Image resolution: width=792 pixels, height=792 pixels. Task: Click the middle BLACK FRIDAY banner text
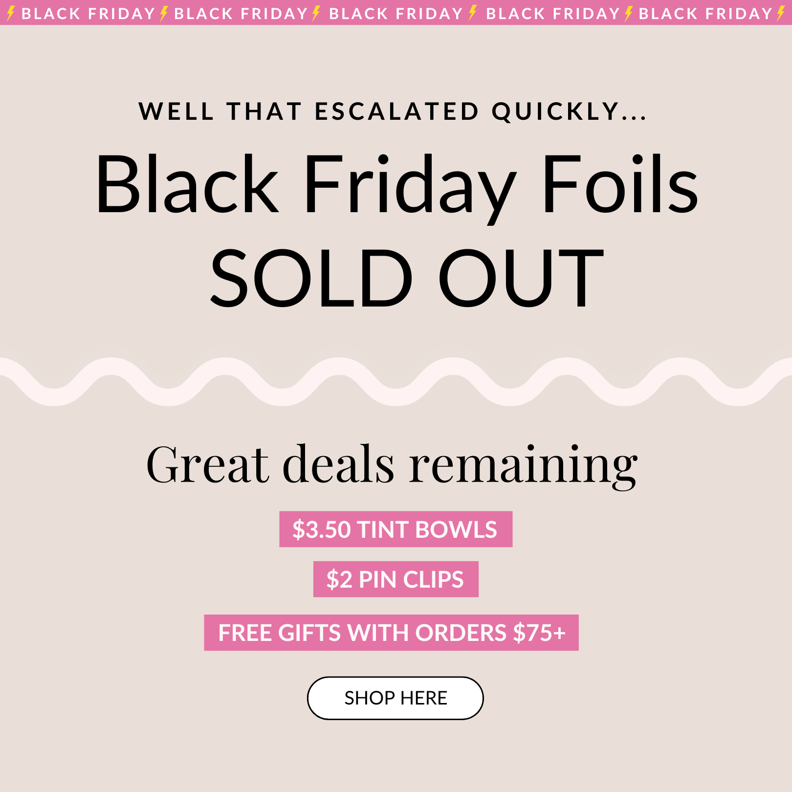pyautogui.click(x=396, y=14)
